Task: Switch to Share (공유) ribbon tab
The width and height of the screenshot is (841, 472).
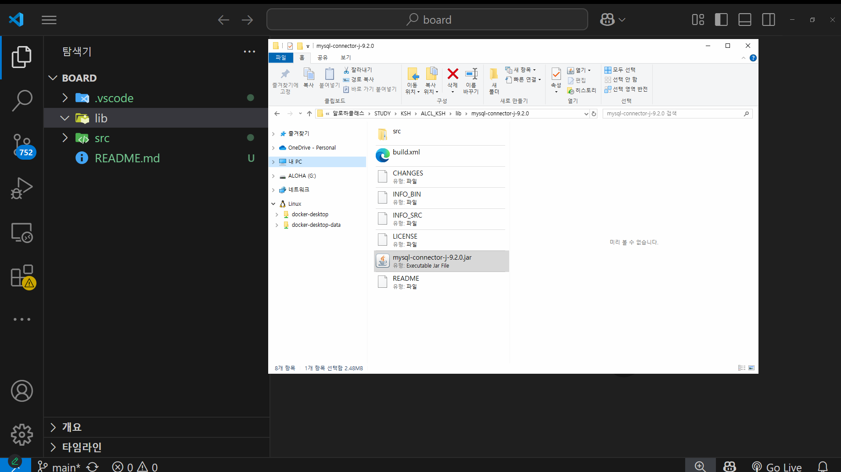Action: click(x=323, y=57)
